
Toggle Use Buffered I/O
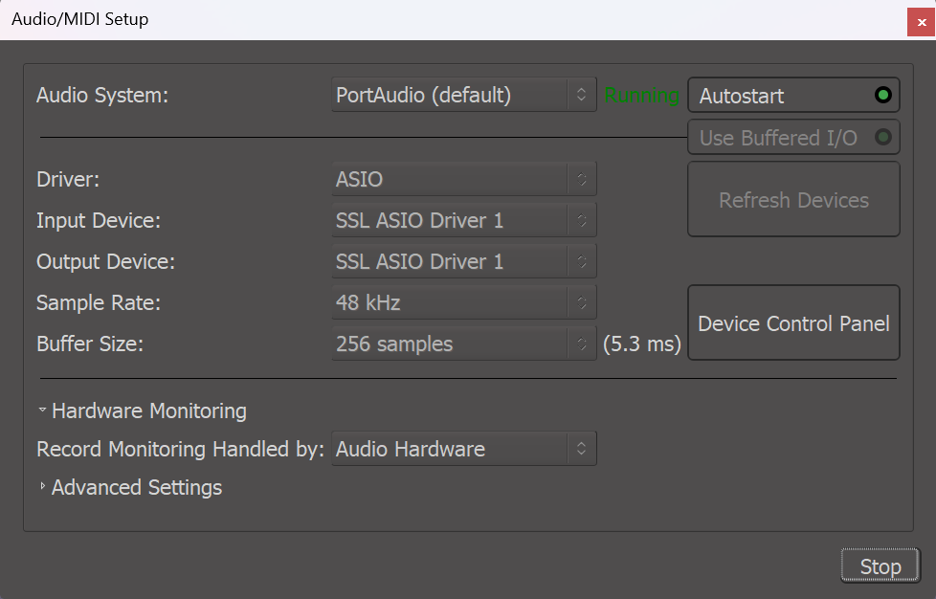(792, 137)
